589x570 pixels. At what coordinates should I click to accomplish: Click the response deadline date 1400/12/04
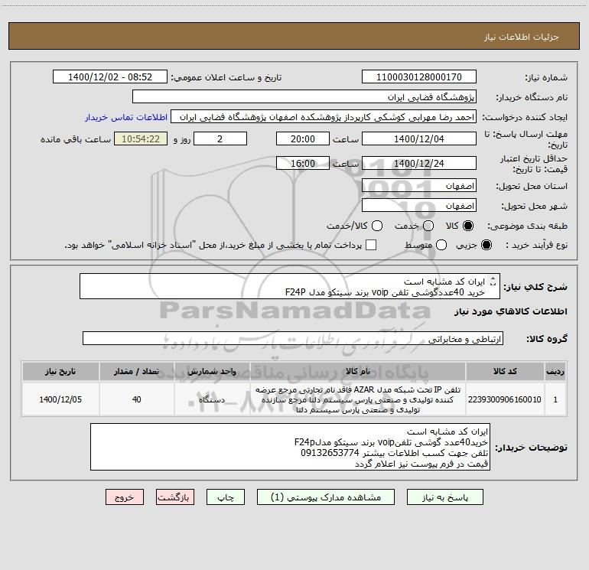(419, 138)
